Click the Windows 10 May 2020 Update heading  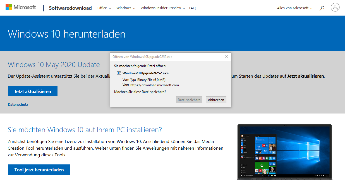(54, 65)
